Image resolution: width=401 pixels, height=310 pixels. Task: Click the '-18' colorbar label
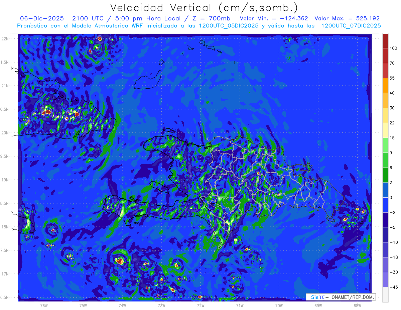[394, 257]
